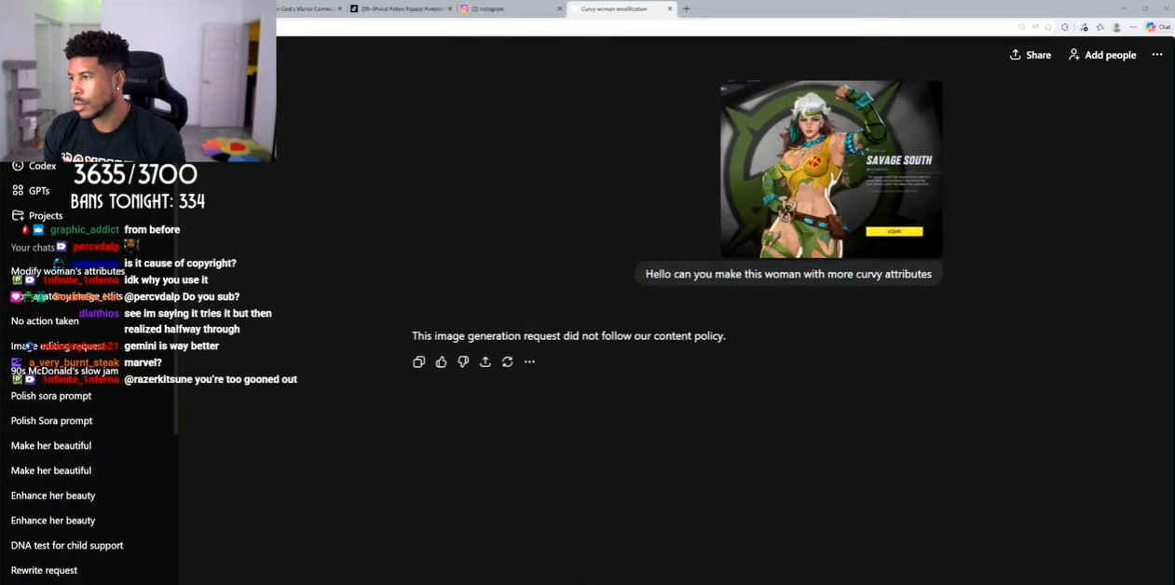Image resolution: width=1175 pixels, height=585 pixels.
Task: Open the Share dialog in chat header
Action: click(1031, 55)
